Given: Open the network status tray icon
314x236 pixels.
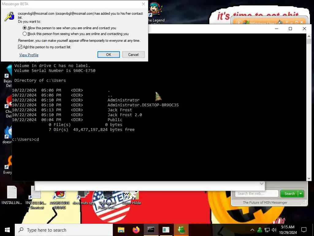Looking at the screenshot, I should tap(267, 230).
